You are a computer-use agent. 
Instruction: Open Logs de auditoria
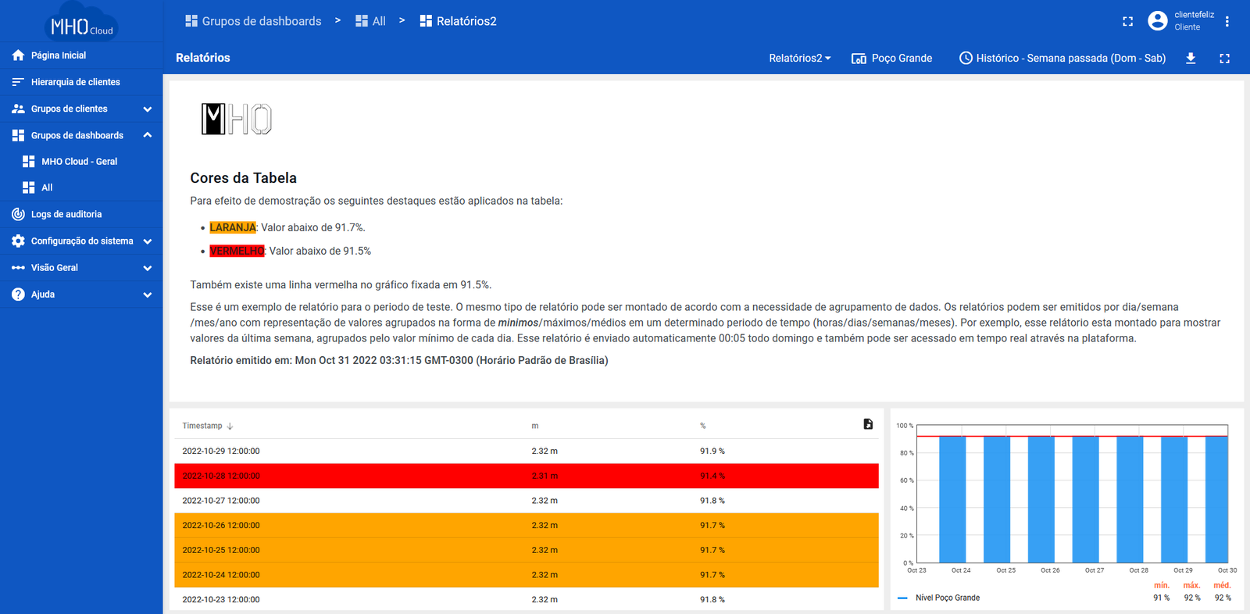point(66,214)
